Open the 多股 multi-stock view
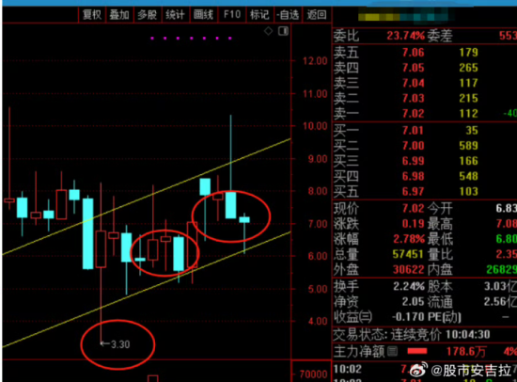The image size is (517, 382). pos(148,14)
